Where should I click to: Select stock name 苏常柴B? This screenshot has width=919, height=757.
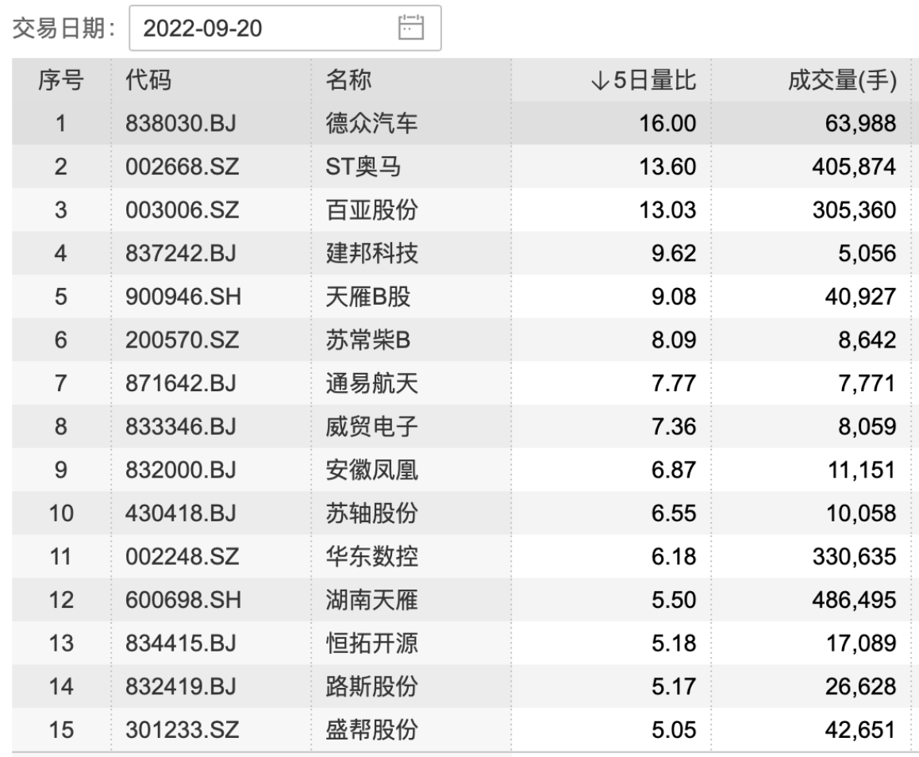click(368, 340)
